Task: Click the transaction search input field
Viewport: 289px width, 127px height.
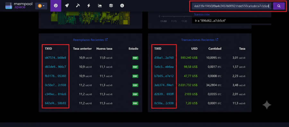Action: click(x=232, y=6)
